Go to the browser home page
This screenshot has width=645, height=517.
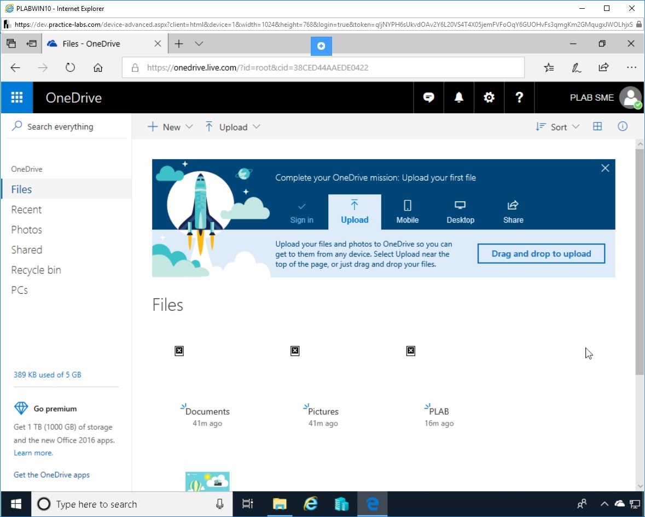coord(98,67)
